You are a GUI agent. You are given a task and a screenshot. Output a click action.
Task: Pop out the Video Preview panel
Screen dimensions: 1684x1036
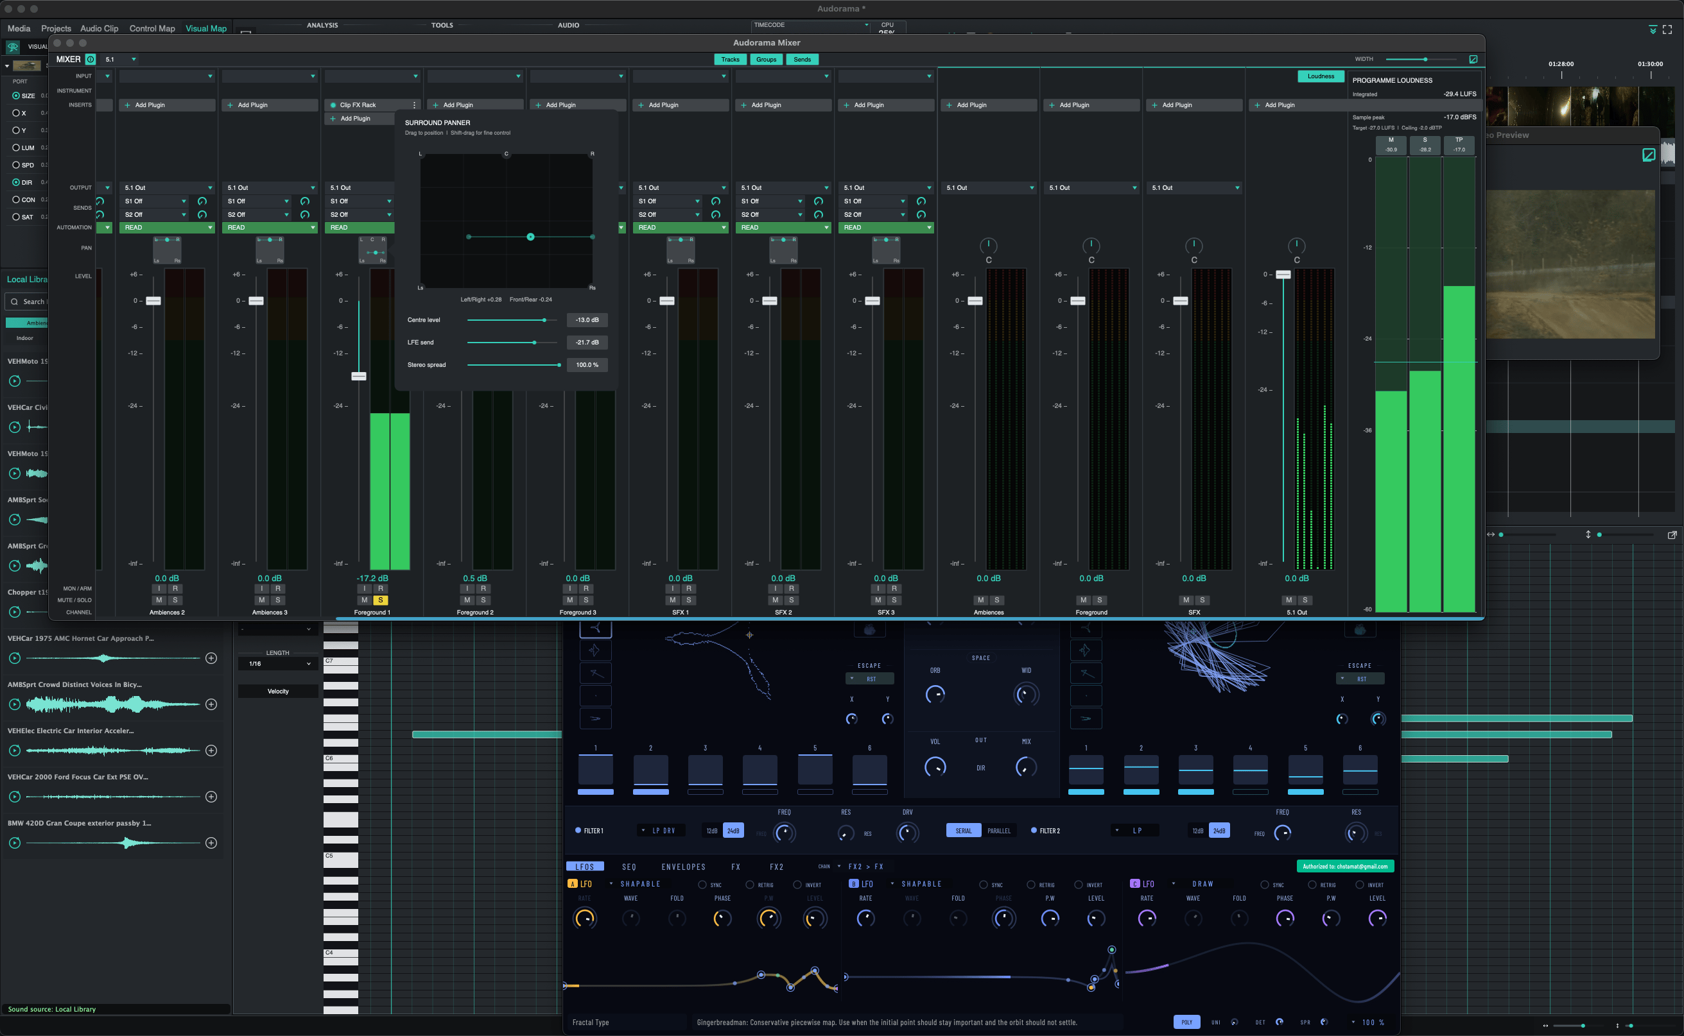click(x=1649, y=155)
